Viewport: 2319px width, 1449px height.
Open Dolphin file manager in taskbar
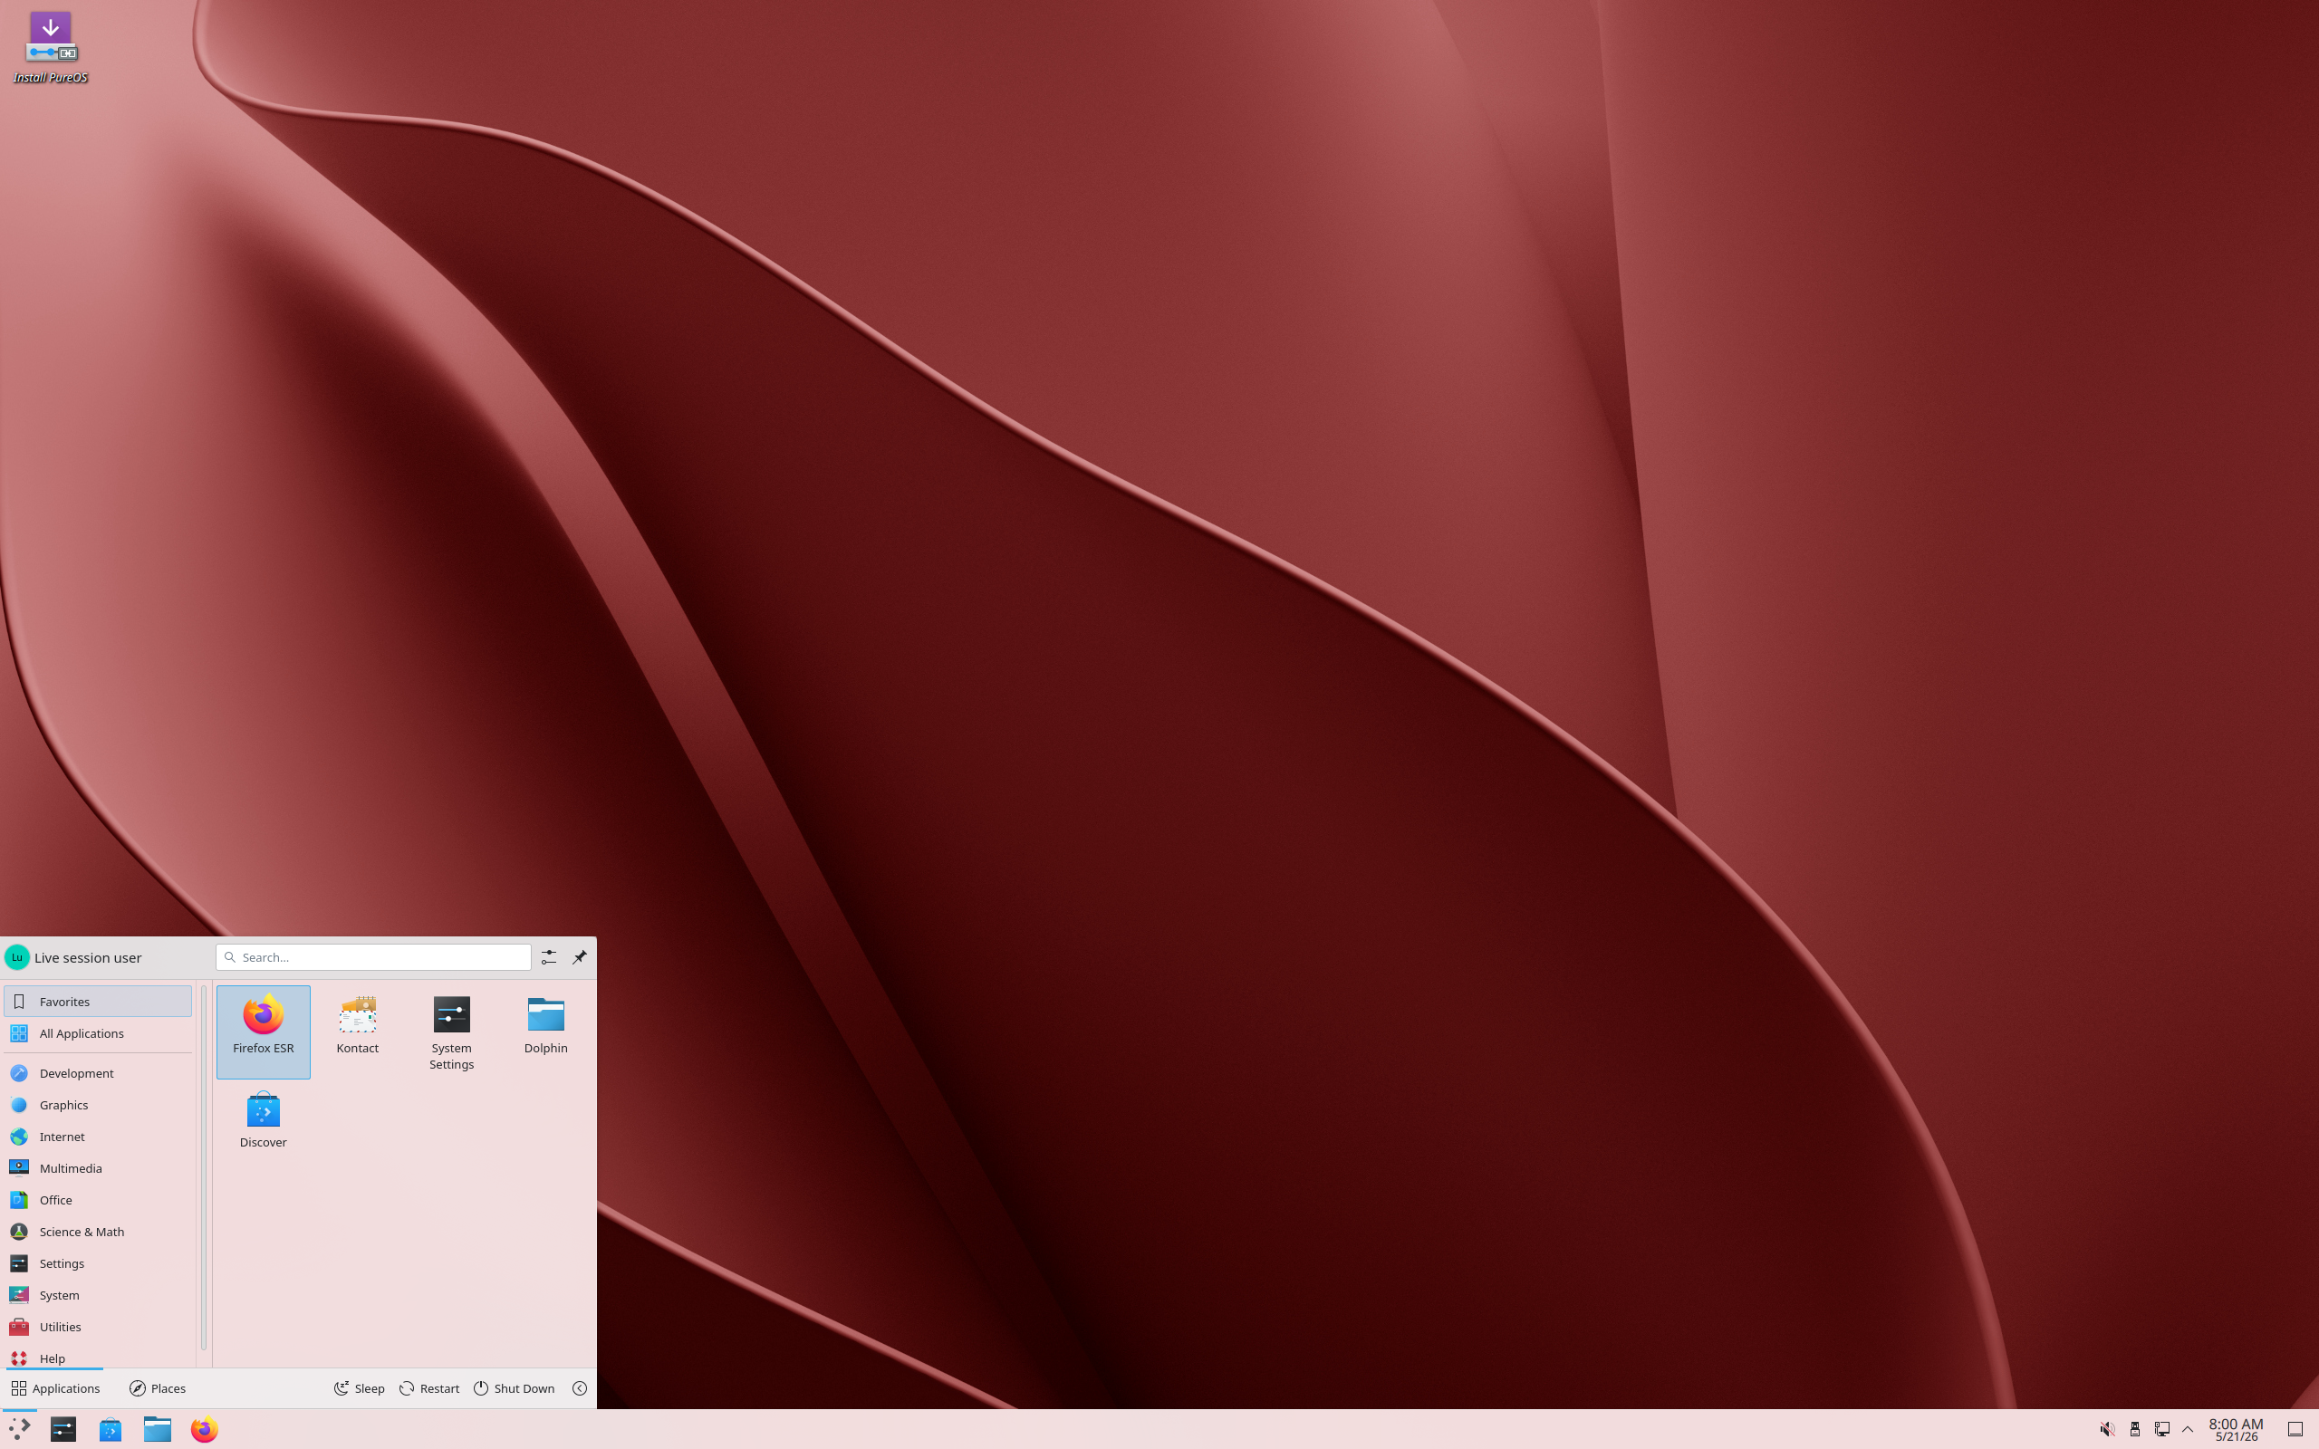coord(157,1429)
